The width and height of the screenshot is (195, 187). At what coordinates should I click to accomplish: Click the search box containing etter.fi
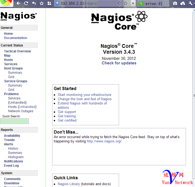(154, 4)
